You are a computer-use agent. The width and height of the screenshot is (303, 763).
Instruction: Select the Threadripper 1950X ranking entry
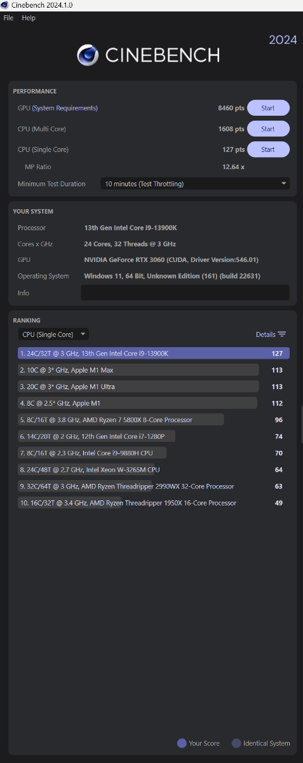pos(70,503)
